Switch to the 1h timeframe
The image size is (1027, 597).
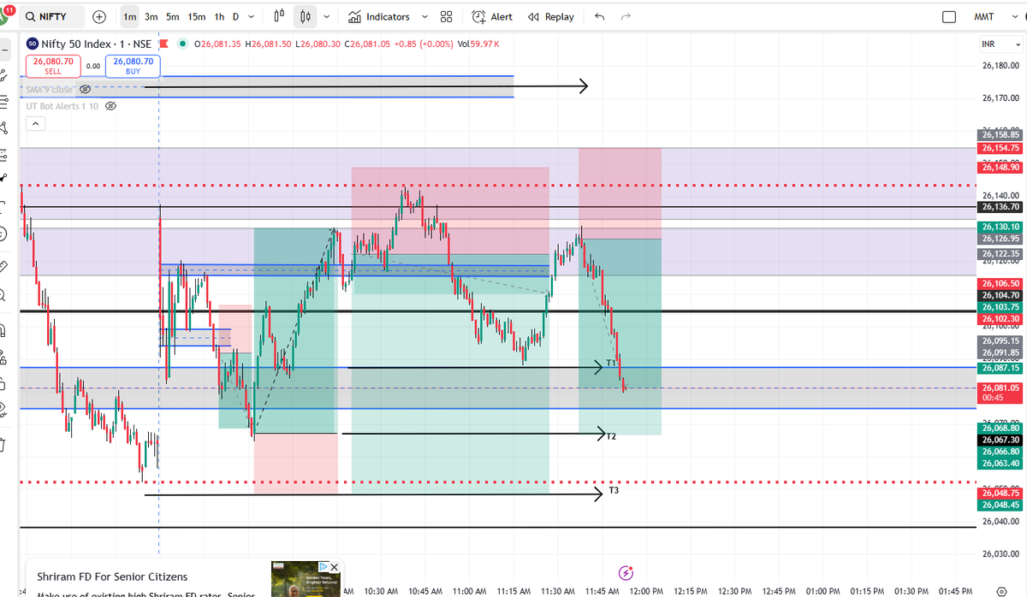tap(219, 16)
